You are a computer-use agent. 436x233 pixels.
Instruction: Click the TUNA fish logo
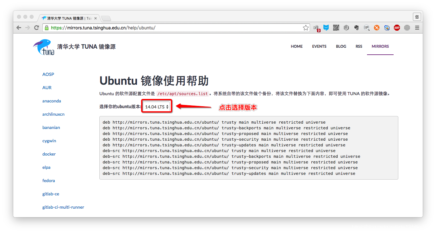tap(43, 47)
